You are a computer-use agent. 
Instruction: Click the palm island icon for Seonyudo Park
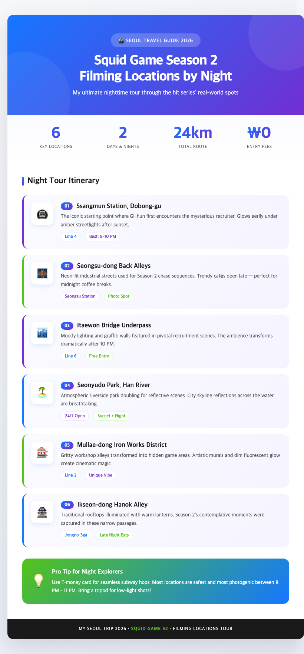click(x=42, y=393)
